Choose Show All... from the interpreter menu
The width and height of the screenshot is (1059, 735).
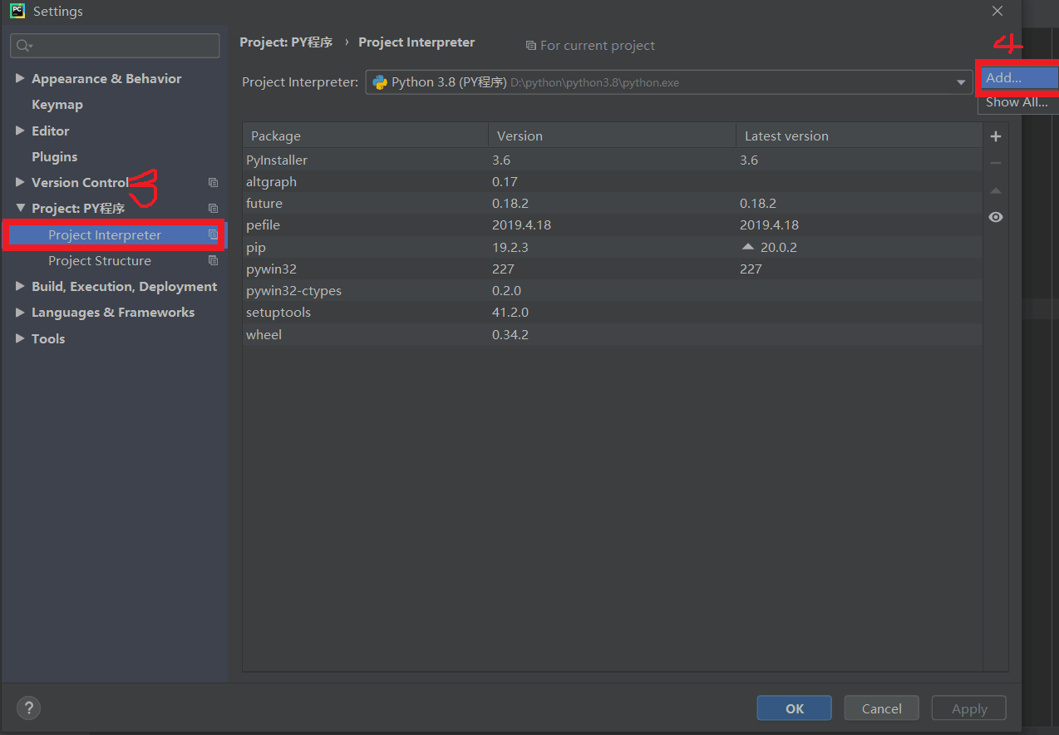tap(1017, 102)
